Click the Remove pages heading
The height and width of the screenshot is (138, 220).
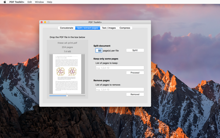coord(101,80)
